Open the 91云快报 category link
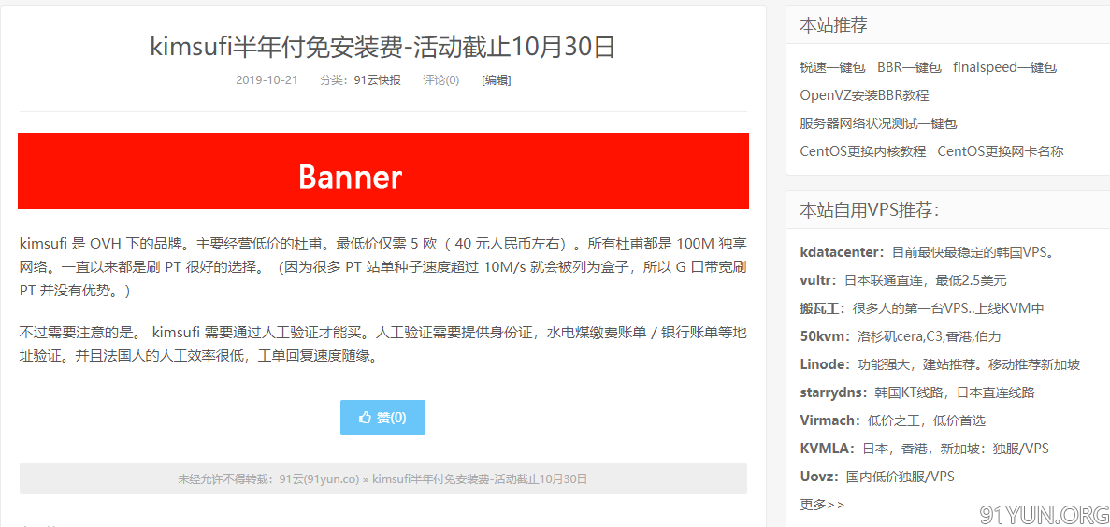The width and height of the screenshot is (1110, 527). (377, 80)
